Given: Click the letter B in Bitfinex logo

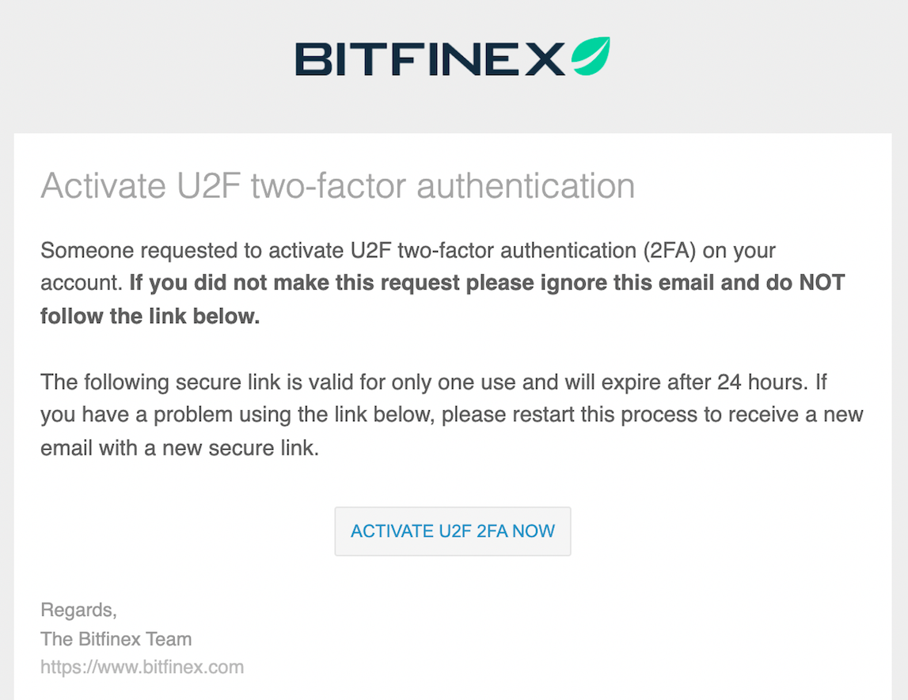Looking at the screenshot, I should pyautogui.click(x=313, y=59).
